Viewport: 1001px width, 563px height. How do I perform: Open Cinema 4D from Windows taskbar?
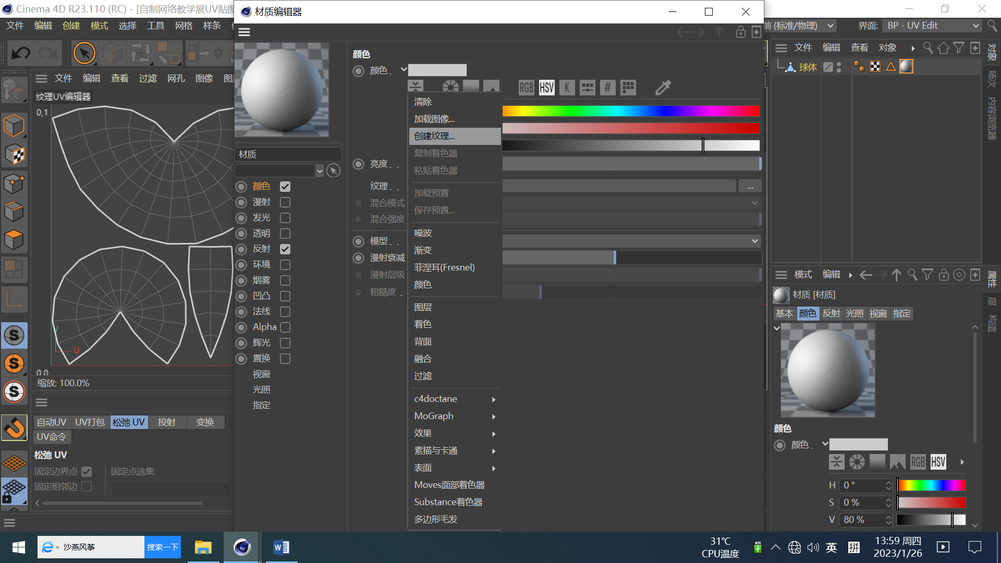pyautogui.click(x=242, y=547)
